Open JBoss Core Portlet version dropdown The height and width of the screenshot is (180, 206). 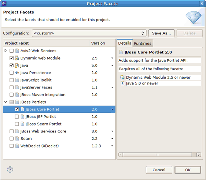[x=112, y=109]
